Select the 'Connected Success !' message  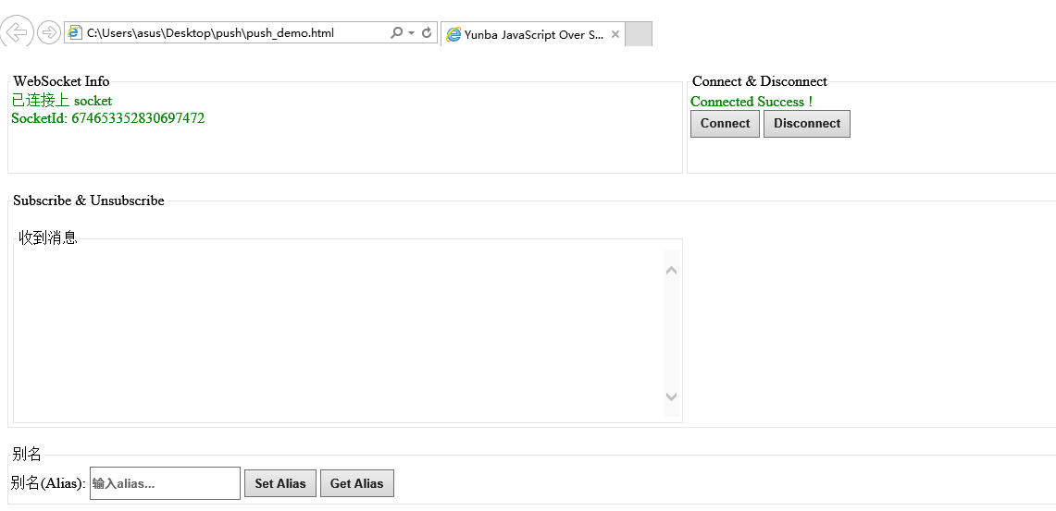click(x=752, y=102)
